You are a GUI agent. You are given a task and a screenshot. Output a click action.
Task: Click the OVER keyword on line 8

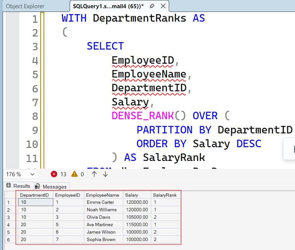(205, 115)
